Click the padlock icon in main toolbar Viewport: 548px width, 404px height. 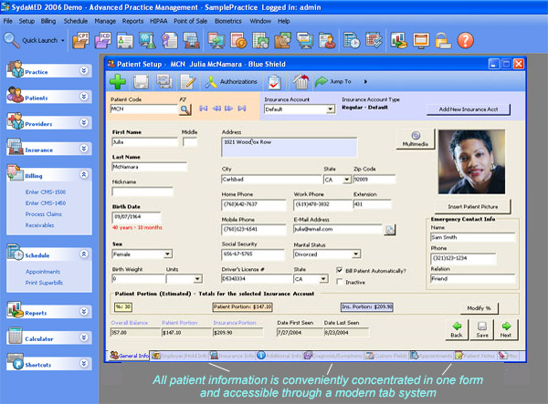[x=442, y=40]
